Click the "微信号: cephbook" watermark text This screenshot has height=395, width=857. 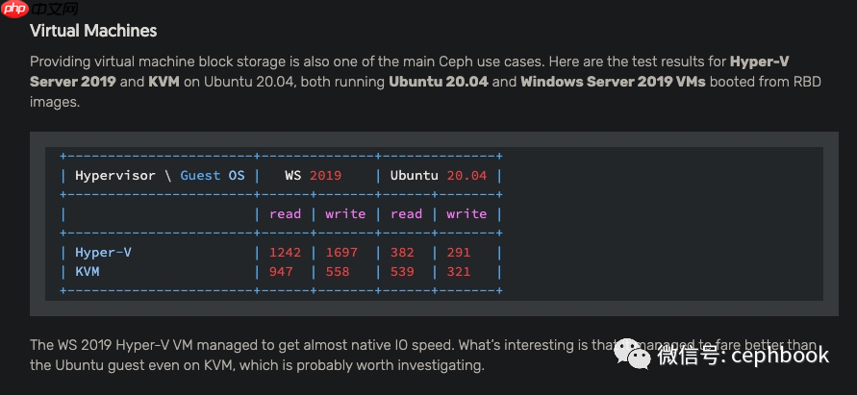[743, 356]
